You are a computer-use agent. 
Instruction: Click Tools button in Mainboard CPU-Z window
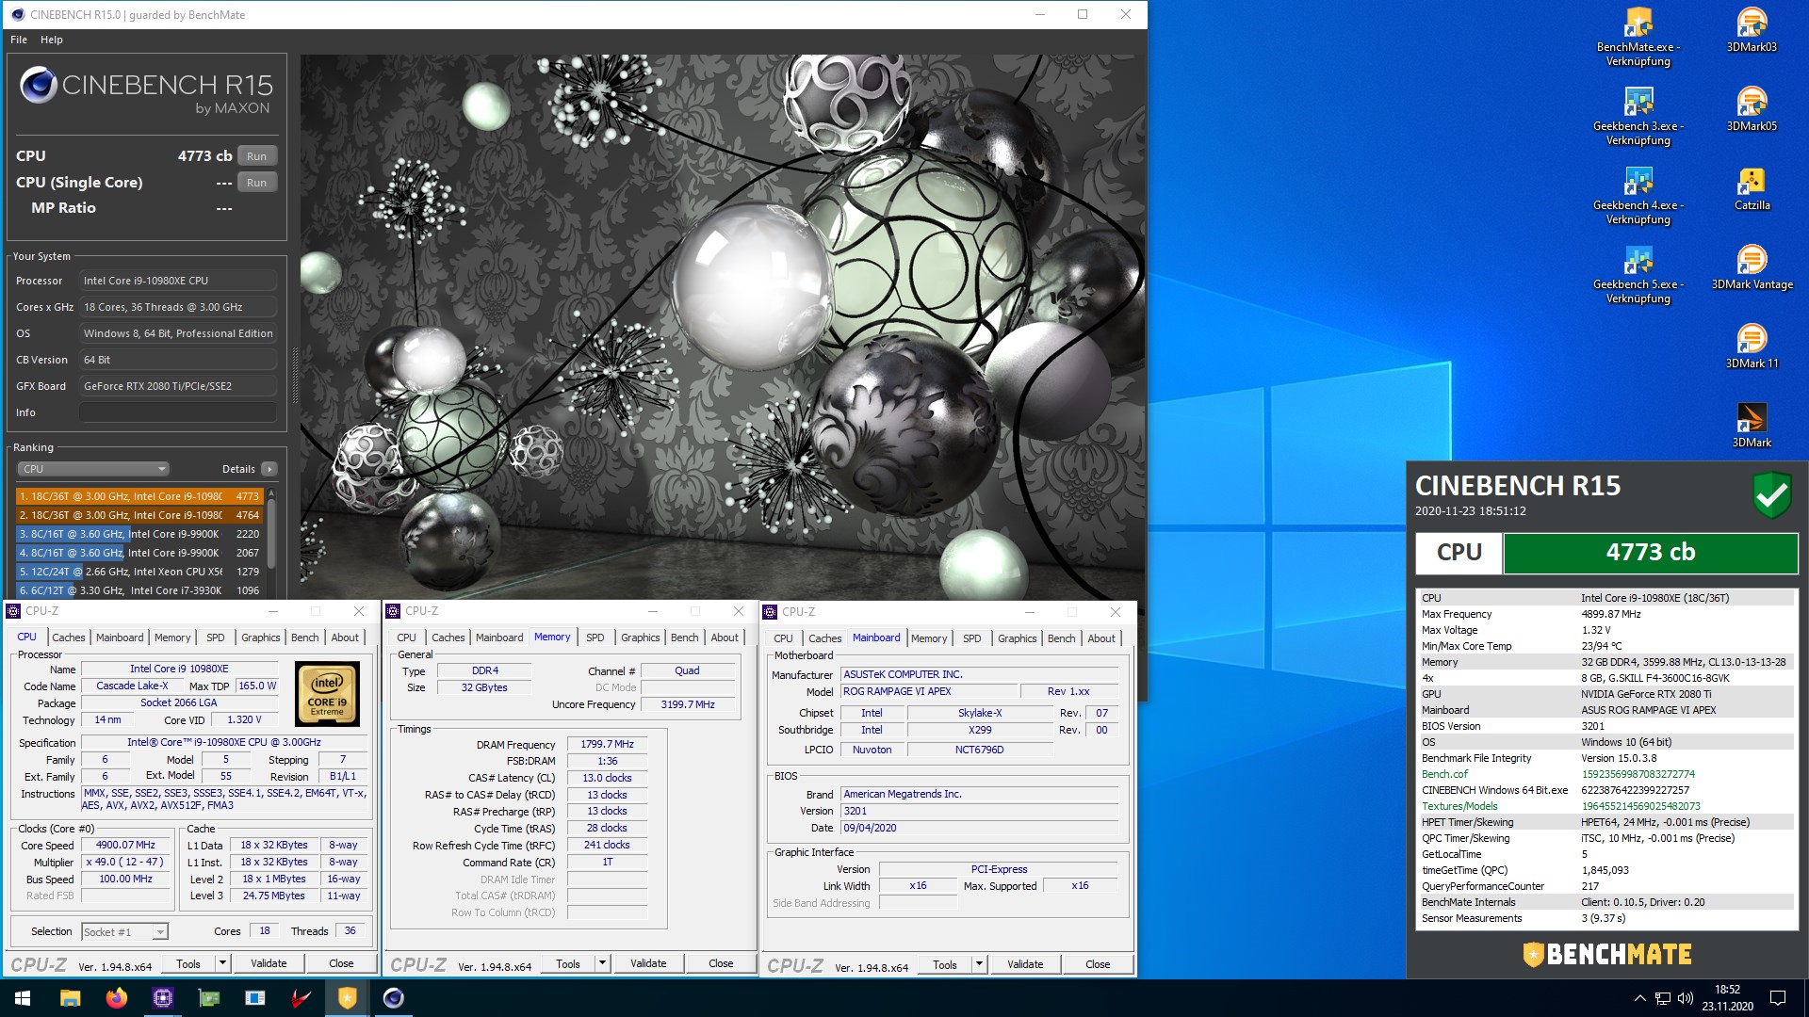click(x=945, y=964)
